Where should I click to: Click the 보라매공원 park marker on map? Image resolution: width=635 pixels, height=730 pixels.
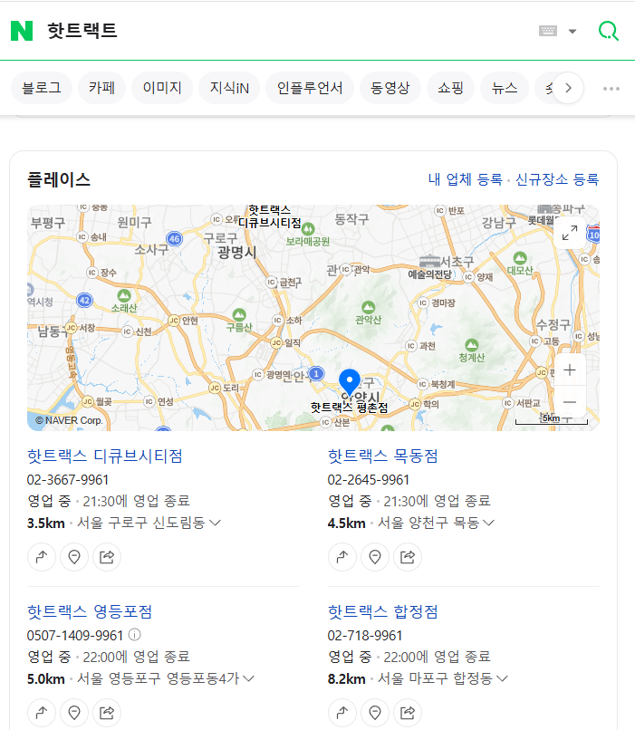tap(308, 229)
